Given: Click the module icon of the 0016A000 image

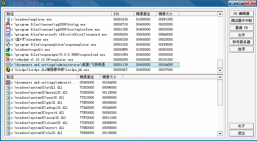Looking at the screenshot, I should [8, 82].
